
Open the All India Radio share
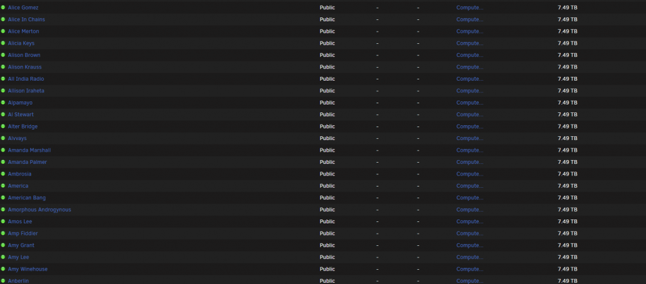[x=26, y=79]
